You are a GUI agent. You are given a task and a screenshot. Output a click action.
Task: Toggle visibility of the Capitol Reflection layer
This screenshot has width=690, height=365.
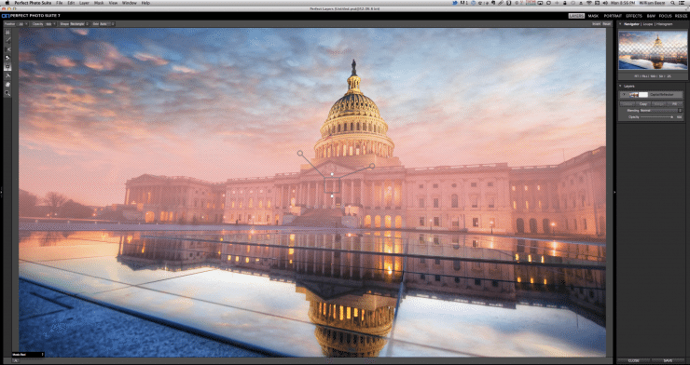click(624, 94)
